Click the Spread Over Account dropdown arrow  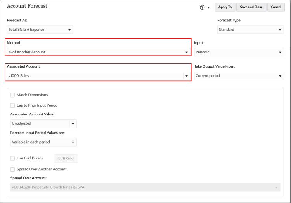coord(277,188)
